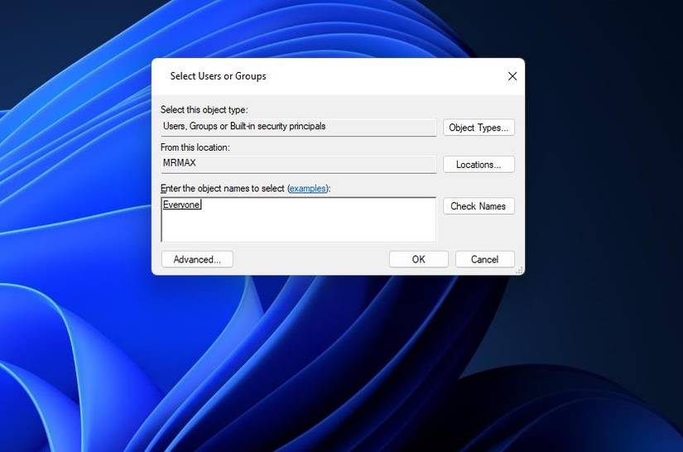The image size is (683, 452).
Task: Select the object type field
Action: click(x=298, y=127)
